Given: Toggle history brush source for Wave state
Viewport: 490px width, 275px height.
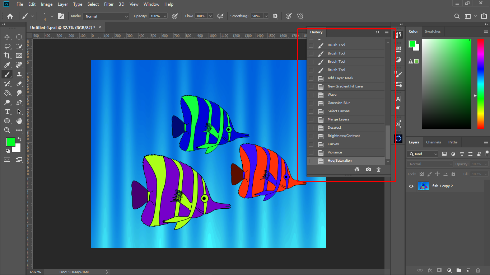Looking at the screenshot, I should (x=311, y=95).
